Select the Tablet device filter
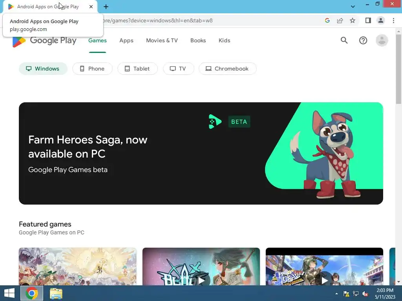This screenshot has width=402, height=301. [137, 69]
